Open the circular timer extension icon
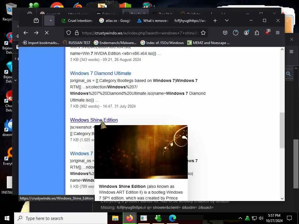299x224 pixels. 236,33
